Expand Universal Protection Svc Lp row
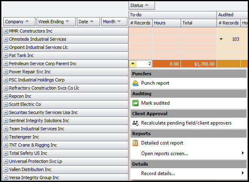249x182 pixels. click(x=6, y=161)
